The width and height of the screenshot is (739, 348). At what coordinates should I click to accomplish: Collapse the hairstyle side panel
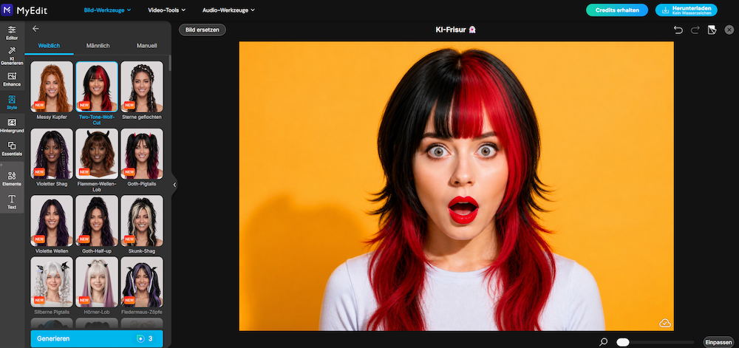[174, 185]
